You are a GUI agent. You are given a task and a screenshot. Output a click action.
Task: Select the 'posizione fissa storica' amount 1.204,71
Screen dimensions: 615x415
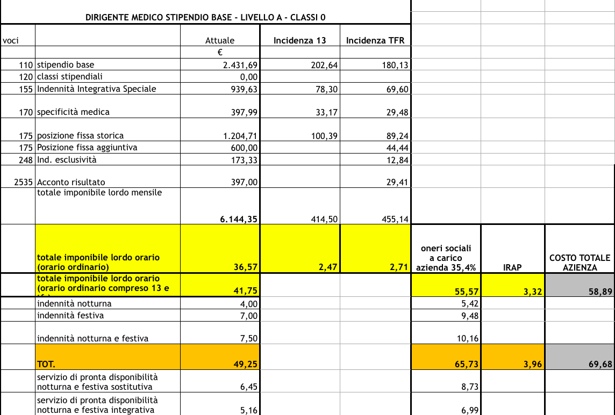(x=220, y=135)
